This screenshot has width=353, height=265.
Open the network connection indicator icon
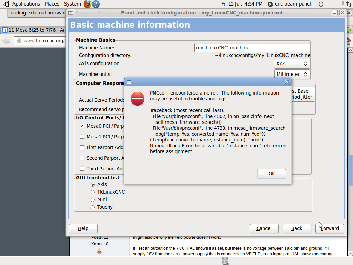coord(349,4)
